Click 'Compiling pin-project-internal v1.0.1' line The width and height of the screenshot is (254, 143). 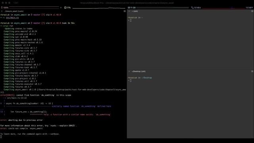(25, 73)
